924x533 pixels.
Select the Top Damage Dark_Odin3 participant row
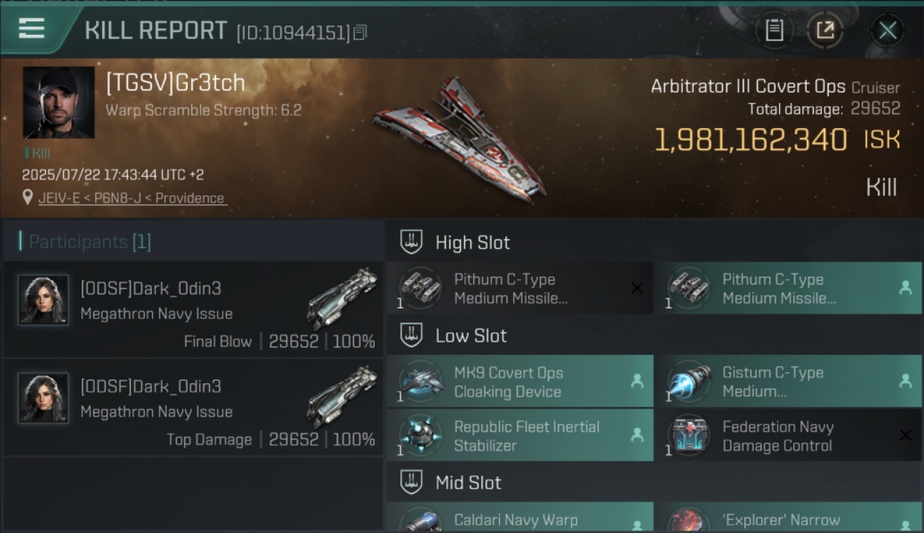(193, 407)
